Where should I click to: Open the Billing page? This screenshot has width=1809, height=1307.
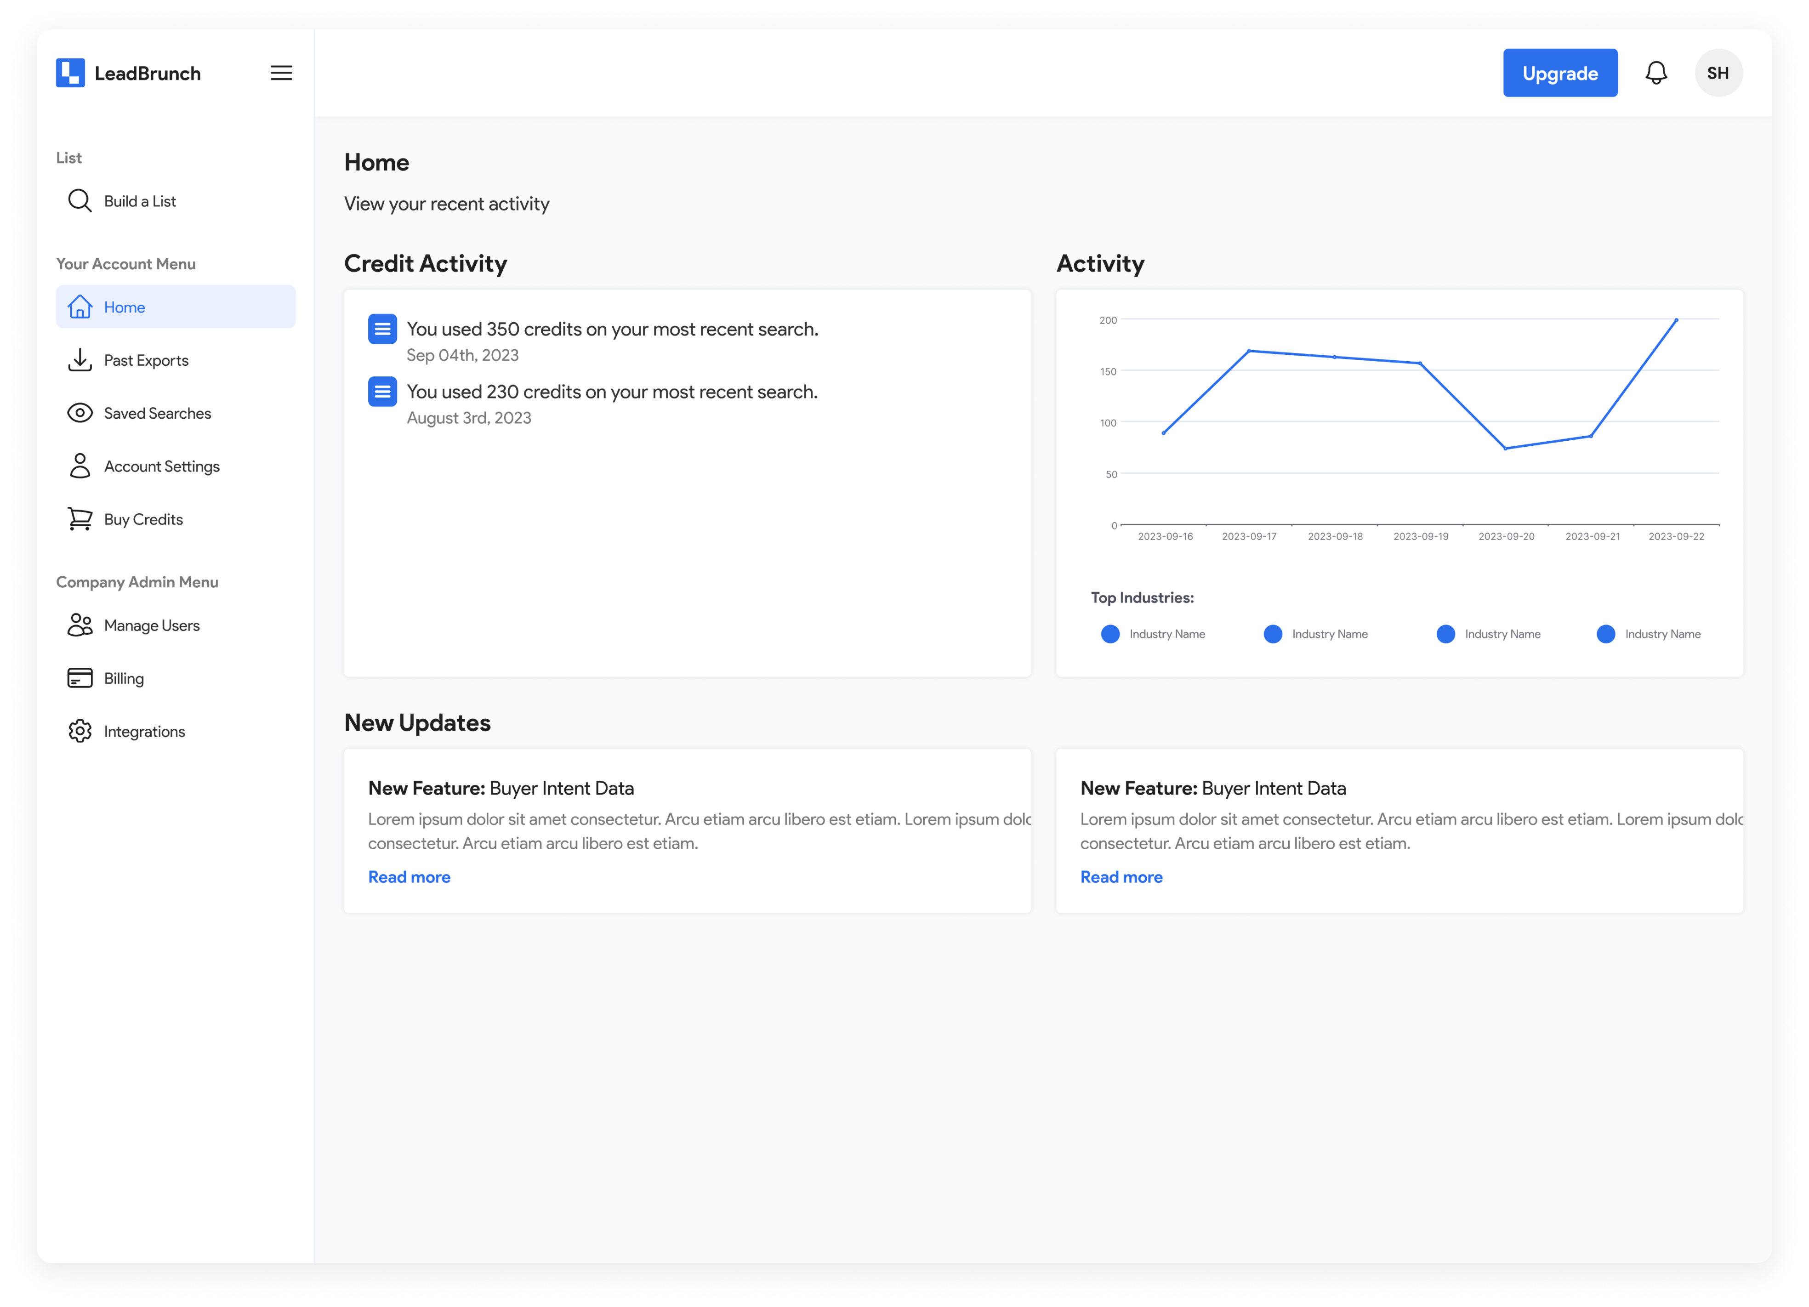(176, 679)
